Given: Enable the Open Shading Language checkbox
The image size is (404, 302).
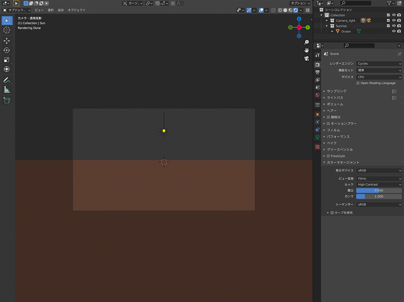Looking at the screenshot, I should click(x=358, y=83).
